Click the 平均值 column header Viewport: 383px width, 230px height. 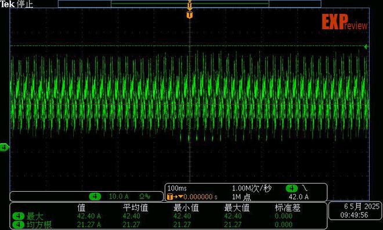pyautogui.click(x=135, y=208)
